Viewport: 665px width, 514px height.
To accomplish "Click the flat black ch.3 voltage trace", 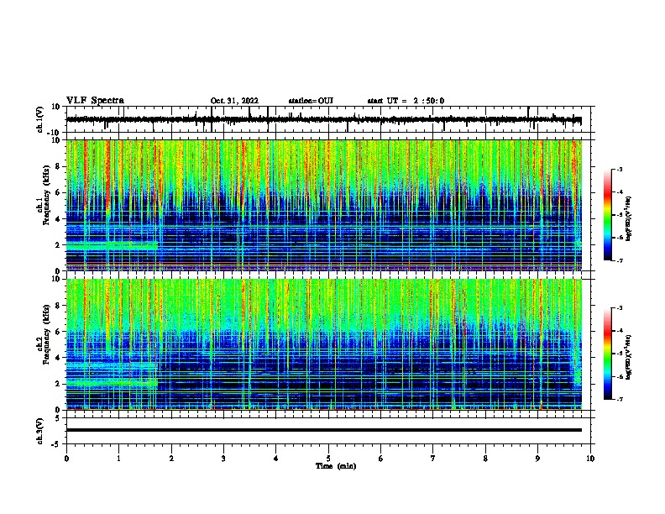I will coord(323,430).
